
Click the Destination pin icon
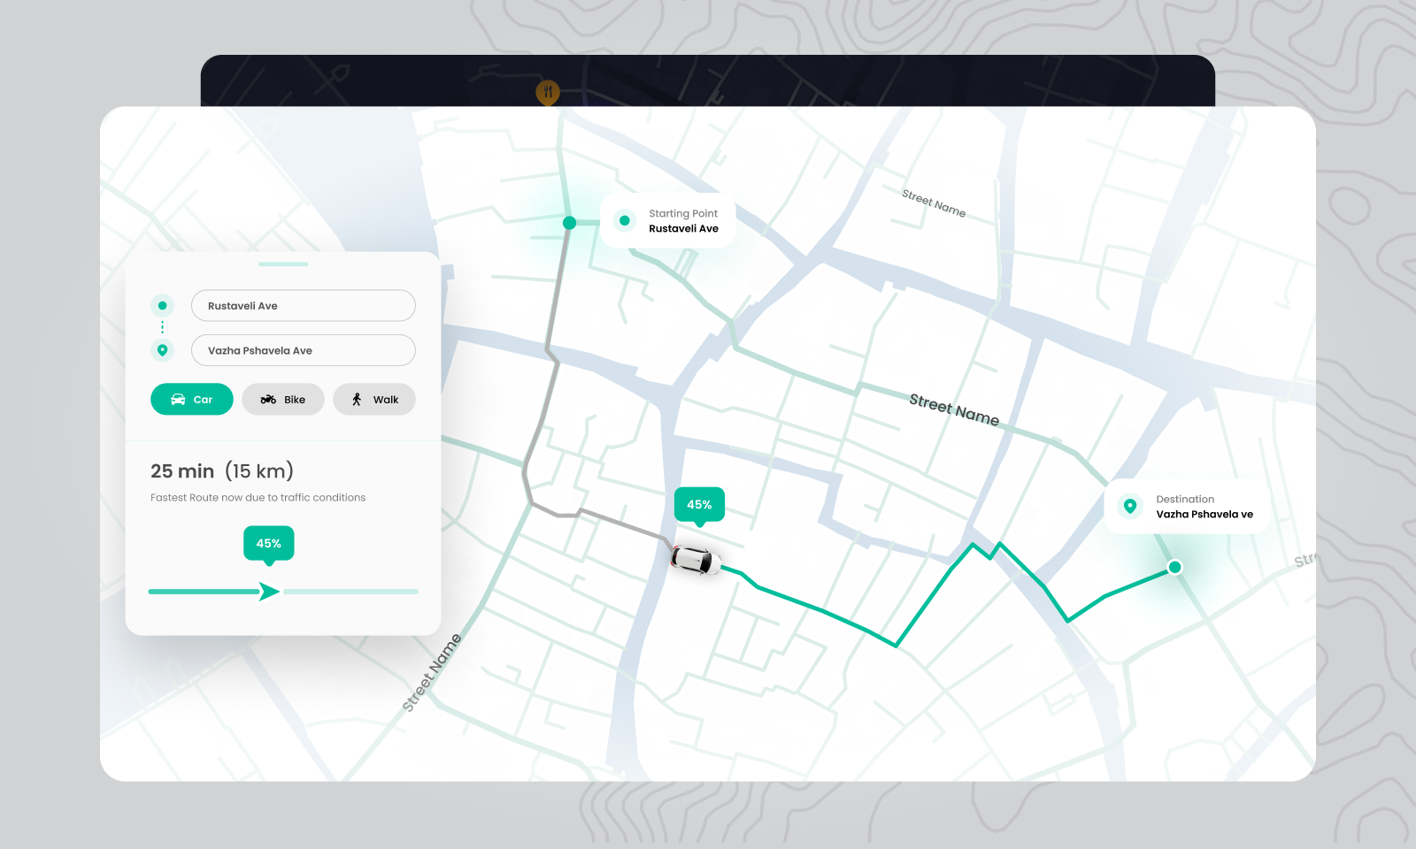pos(1128,506)
